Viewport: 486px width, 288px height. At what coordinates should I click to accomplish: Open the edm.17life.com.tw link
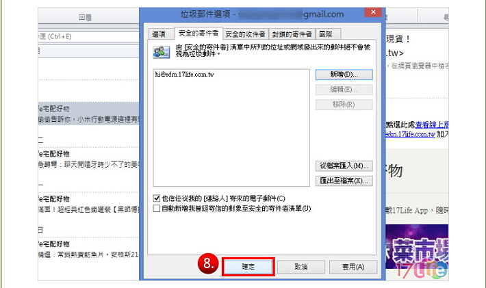pyautogui.click(x=410, y=134)
